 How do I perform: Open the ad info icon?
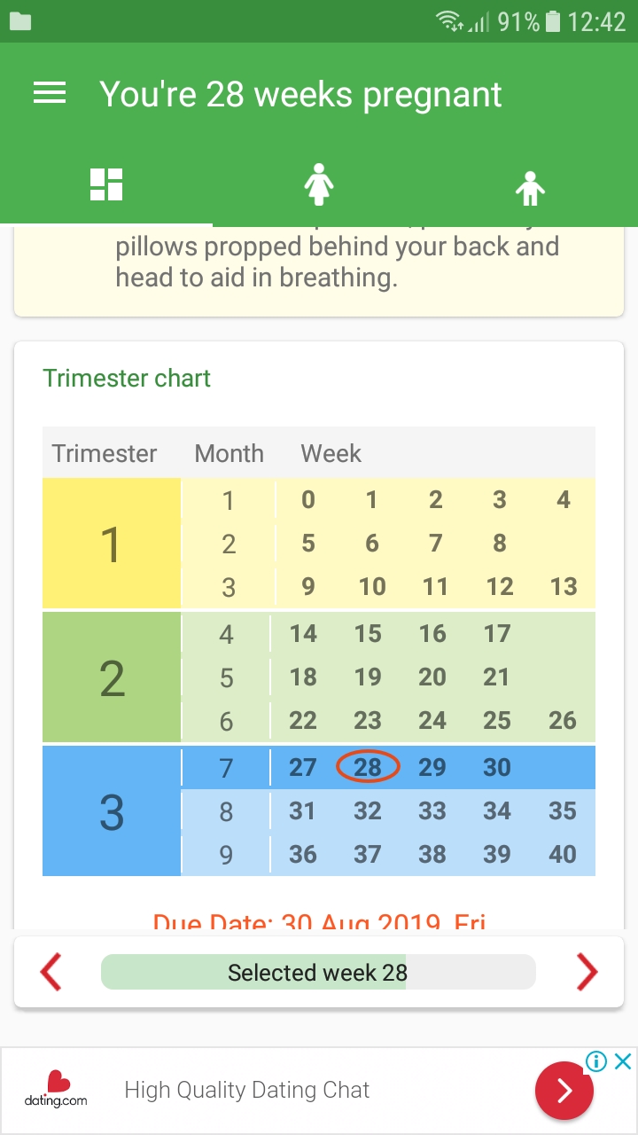[596, 1061]
